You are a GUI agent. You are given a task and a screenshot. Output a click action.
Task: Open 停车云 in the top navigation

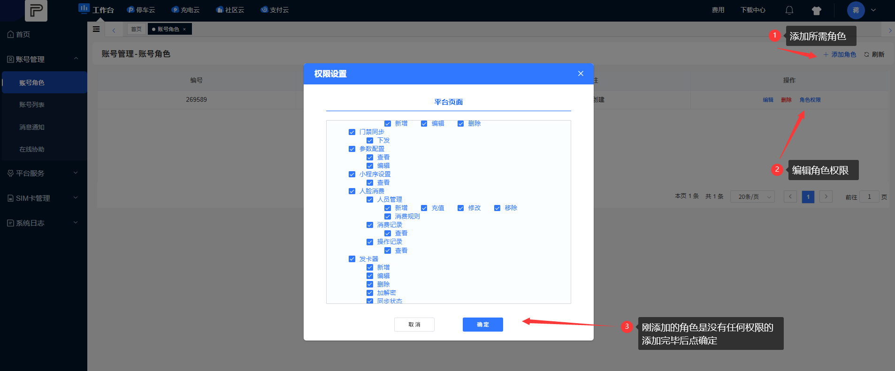[x=141, y=10]
